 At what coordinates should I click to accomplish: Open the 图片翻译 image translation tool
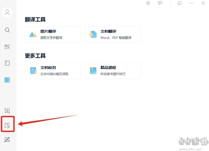pyautogui.click(x=53, y=34)
